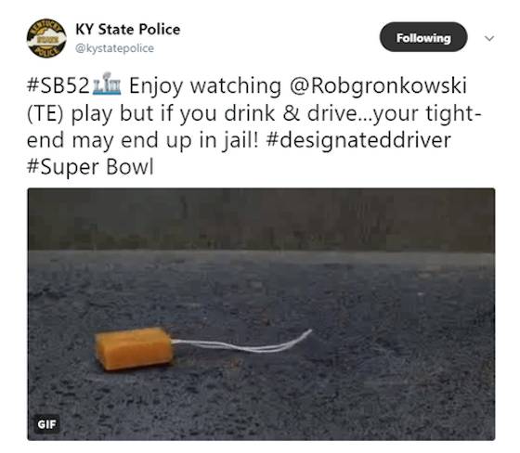Open the @Robgronkowski mention
The image size is (520, 453).
[378, 86]
